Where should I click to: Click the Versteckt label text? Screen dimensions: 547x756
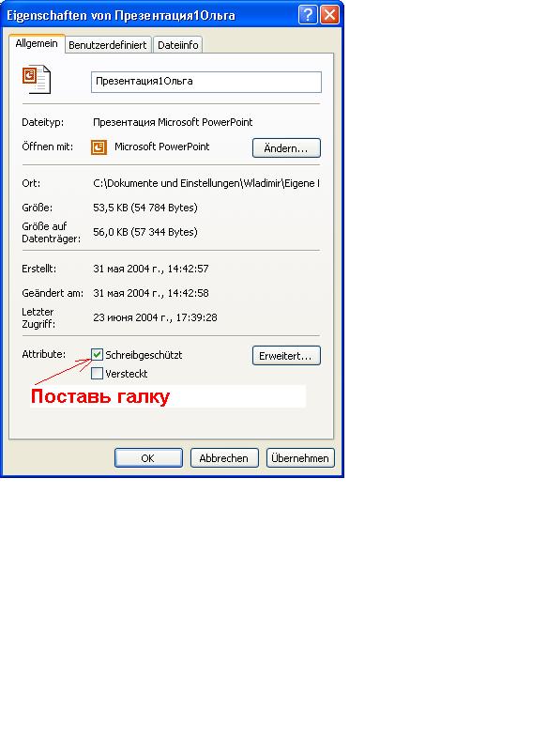tap(126, 374)
